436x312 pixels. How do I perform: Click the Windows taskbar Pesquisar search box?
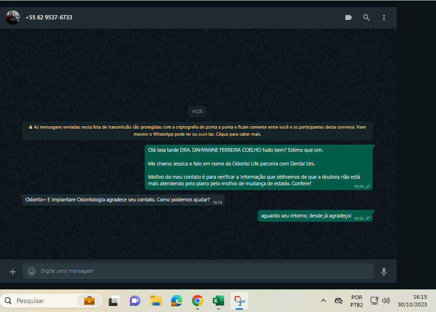pyautogui.click(x=52, y=301)
